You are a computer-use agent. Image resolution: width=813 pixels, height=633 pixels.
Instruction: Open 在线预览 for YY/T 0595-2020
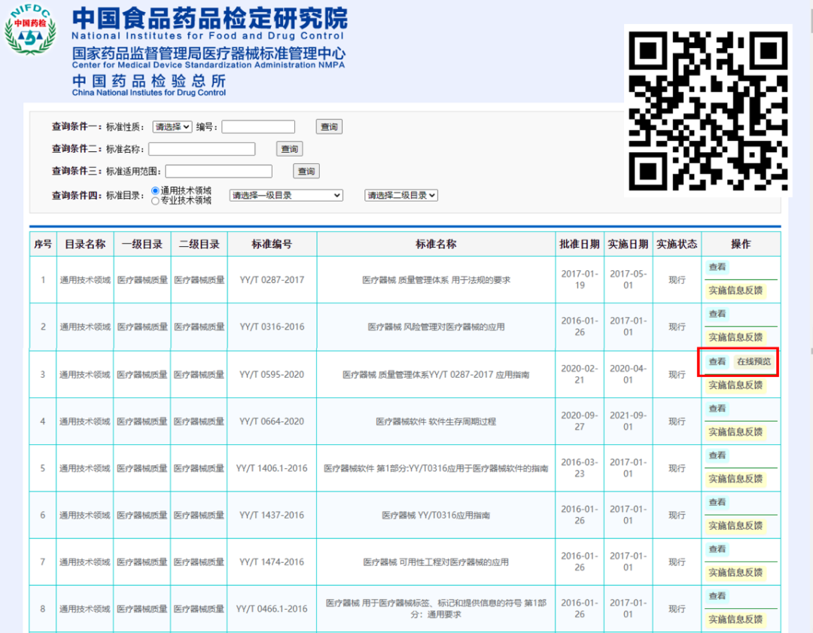[x=754, y=362]
